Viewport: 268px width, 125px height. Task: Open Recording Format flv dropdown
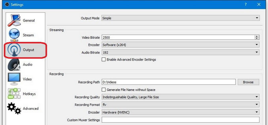[181, 105]
